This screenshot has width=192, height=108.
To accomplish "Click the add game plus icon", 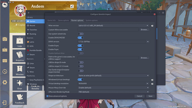I will 29,13.
